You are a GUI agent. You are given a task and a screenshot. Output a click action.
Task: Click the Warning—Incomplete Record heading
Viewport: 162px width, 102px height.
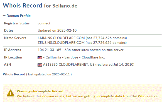coord(40,91)
